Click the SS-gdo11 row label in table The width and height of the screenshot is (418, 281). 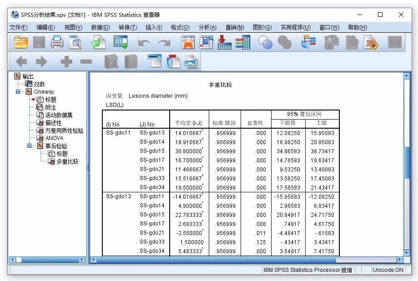118,133
